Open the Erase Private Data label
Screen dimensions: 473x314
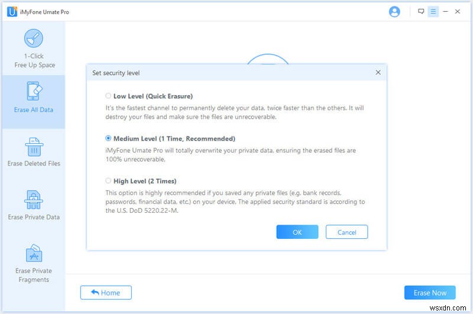click(34, 217)
